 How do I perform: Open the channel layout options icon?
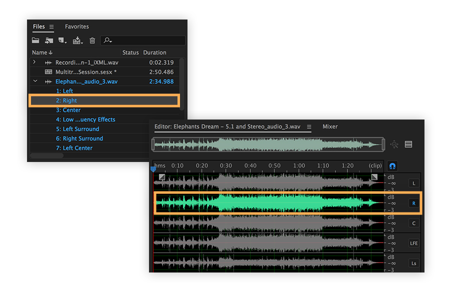click(x=408, y=144)
